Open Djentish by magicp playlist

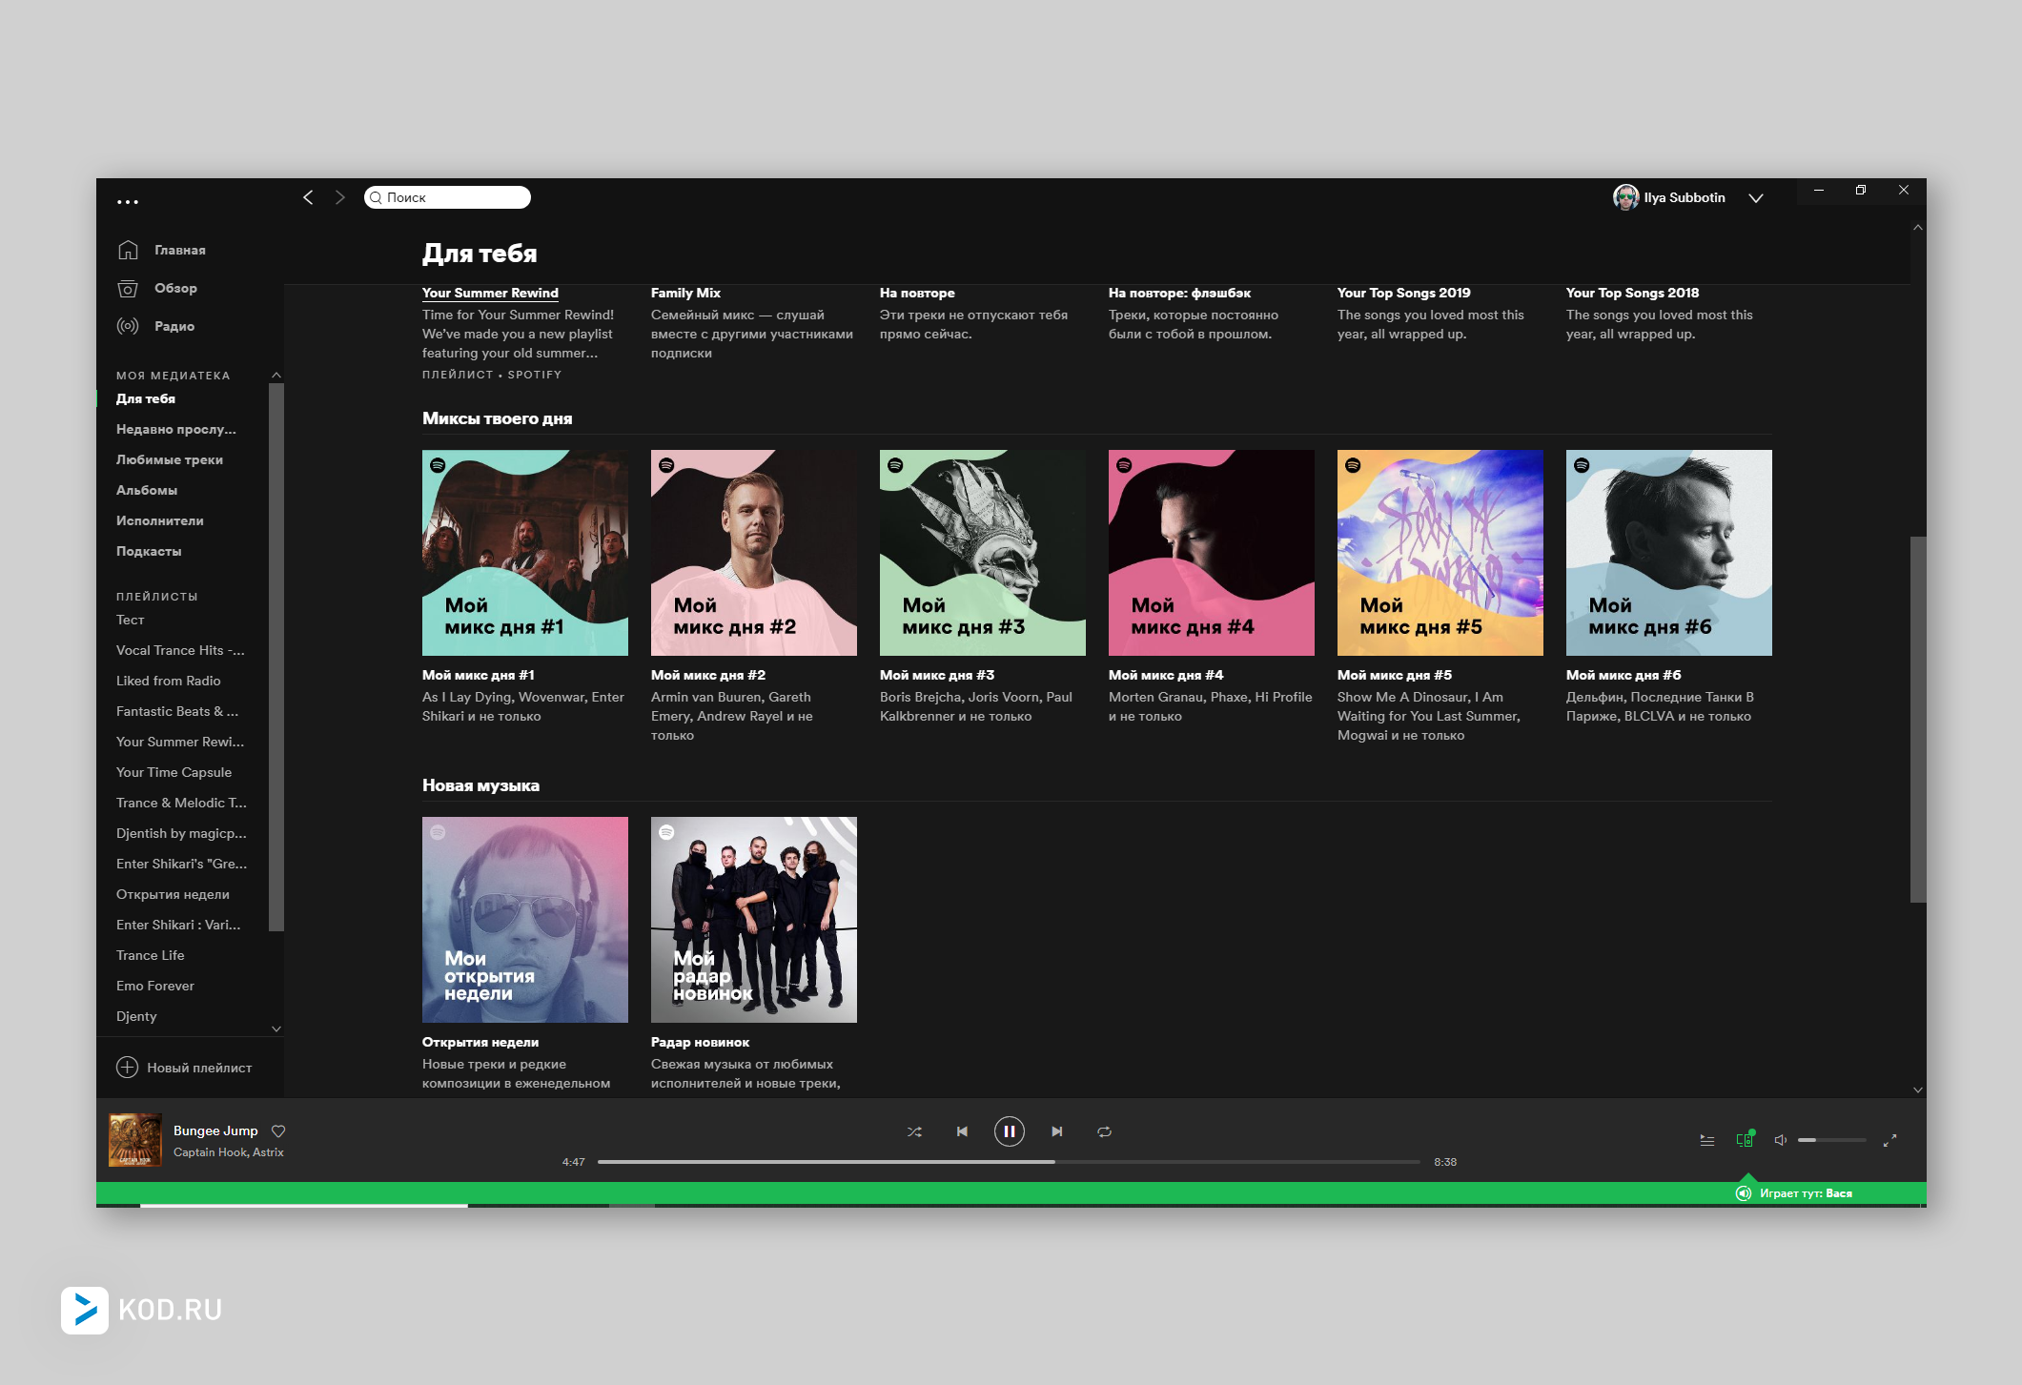[x=181, y=833]
